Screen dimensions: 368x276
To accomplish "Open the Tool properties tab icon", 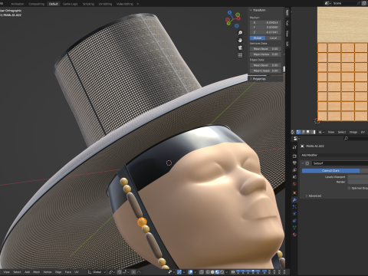I will click(294, 147).
